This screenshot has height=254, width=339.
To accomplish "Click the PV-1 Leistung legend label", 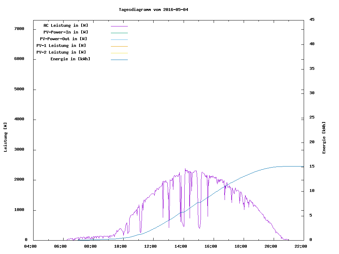I will [x=61, y=46].
